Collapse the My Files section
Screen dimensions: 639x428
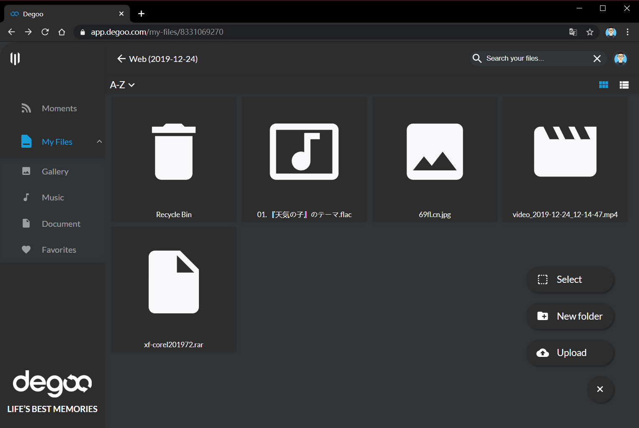99,141
